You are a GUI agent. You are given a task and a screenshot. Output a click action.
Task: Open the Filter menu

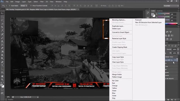tap(42, 2)
